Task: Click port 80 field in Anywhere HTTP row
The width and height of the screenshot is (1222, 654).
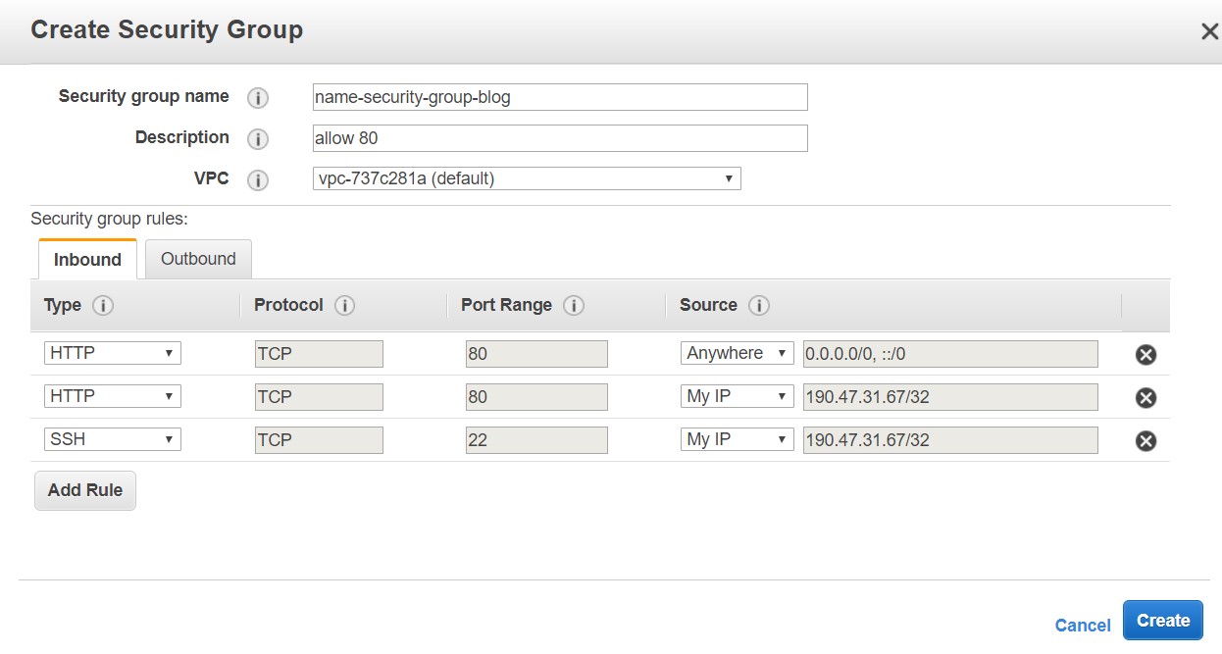Action: tap(536, 354)
